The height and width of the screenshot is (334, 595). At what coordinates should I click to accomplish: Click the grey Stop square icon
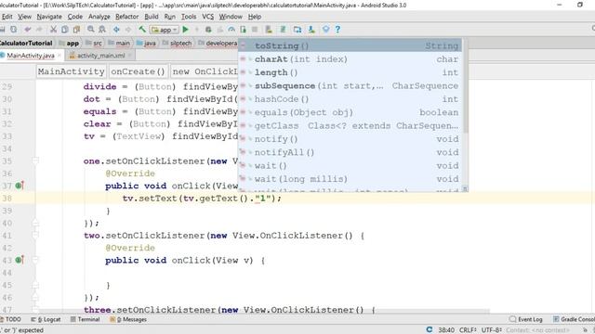(x=255, y=29)
